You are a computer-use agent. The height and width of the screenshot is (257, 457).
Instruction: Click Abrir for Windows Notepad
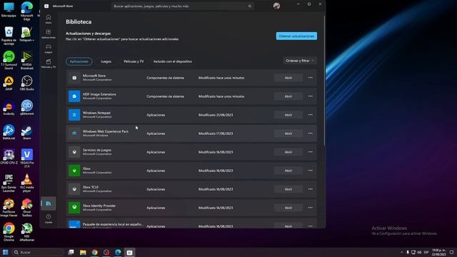point(288,115)
